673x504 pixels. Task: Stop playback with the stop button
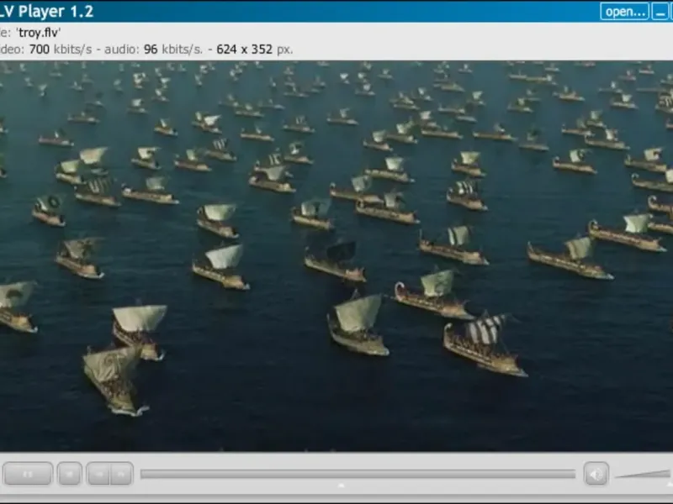(69, 474)
